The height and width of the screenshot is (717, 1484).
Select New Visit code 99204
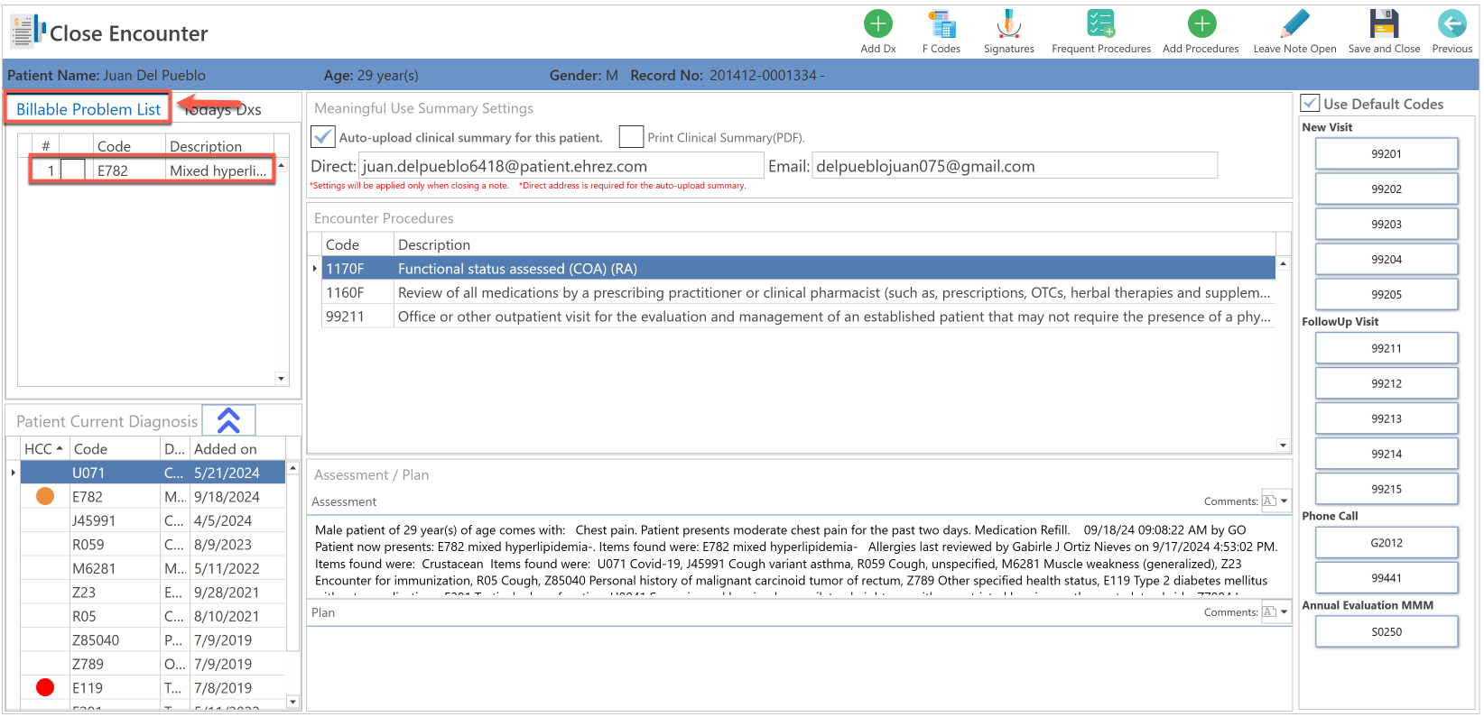click(x=1386, y=259)
